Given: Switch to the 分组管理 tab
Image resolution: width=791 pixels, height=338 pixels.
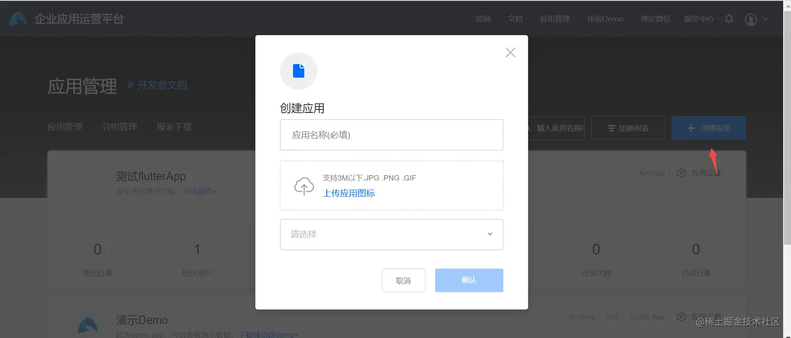Looking at the screenshot, I should click(119, 127).
